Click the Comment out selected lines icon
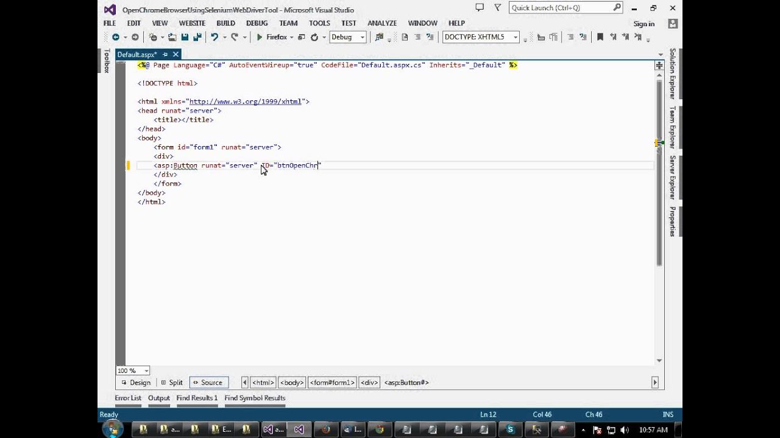Screen dimensions: 780x438 click(570, 37)
